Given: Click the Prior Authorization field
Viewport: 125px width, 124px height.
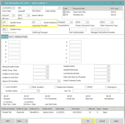Looking at the screenshot, I should (x=78, y=29).
